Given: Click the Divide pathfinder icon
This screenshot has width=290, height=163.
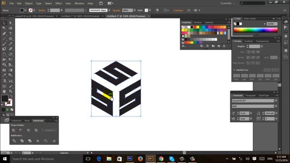Looking at the screenshot, I should 14,141.
